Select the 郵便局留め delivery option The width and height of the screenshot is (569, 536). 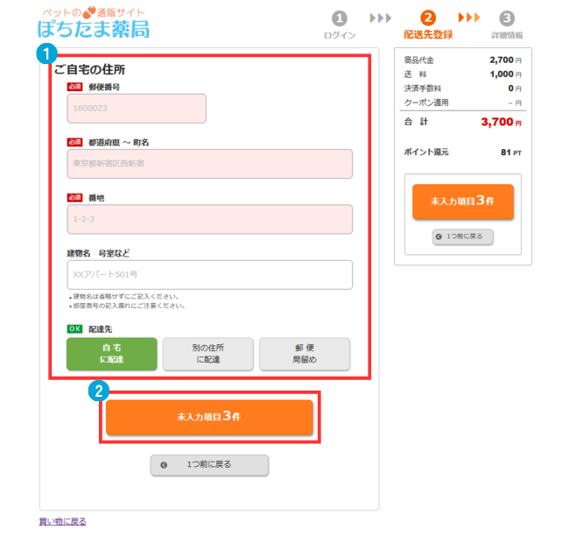pyautogui.click(x=305, y=354)
